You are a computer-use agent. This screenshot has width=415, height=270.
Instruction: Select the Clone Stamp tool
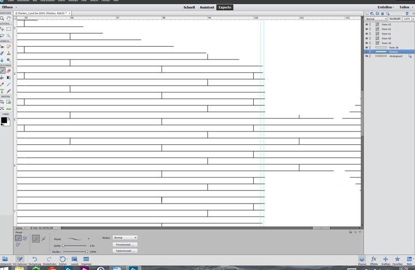(9, 53)
